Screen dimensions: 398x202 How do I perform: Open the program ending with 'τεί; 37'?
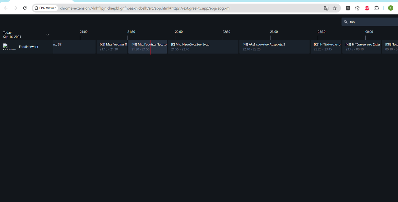pyautogui.click(x=74, y=47)
